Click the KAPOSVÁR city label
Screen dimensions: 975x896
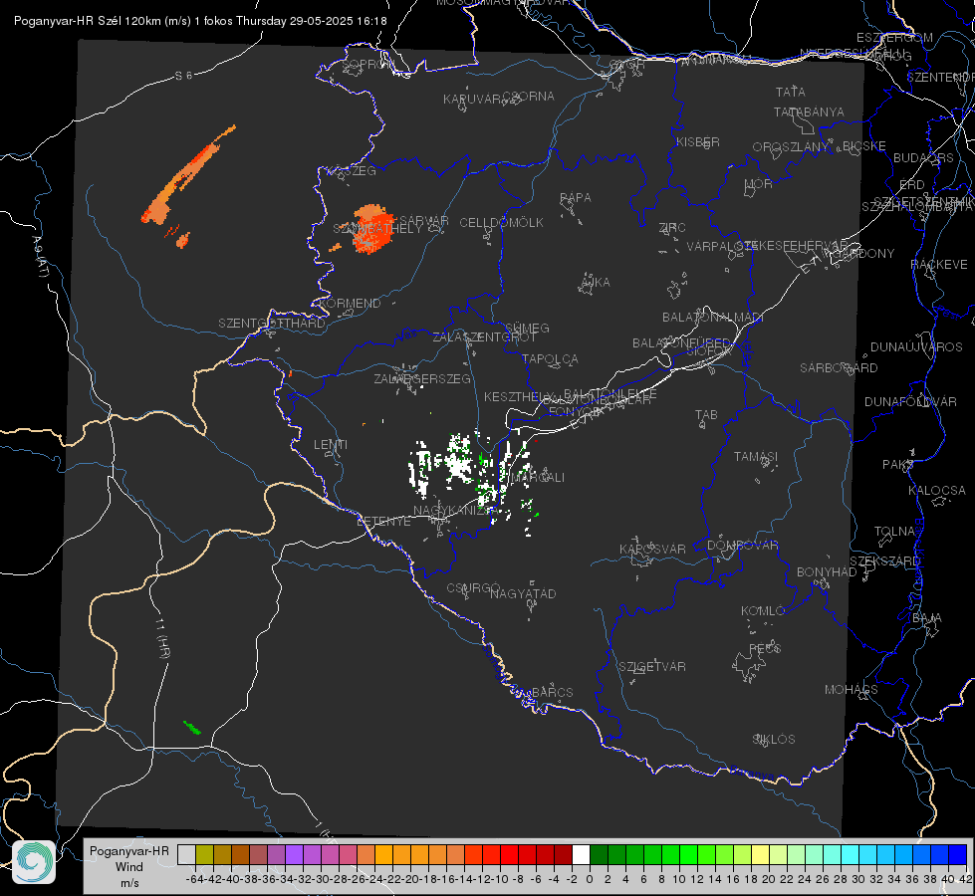point(653,549)
